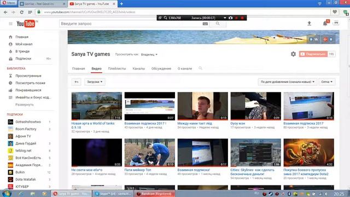The height and width of the screenshot is (197, 350).
Task: Open the Opera Меню button
Action: (9, 3)
